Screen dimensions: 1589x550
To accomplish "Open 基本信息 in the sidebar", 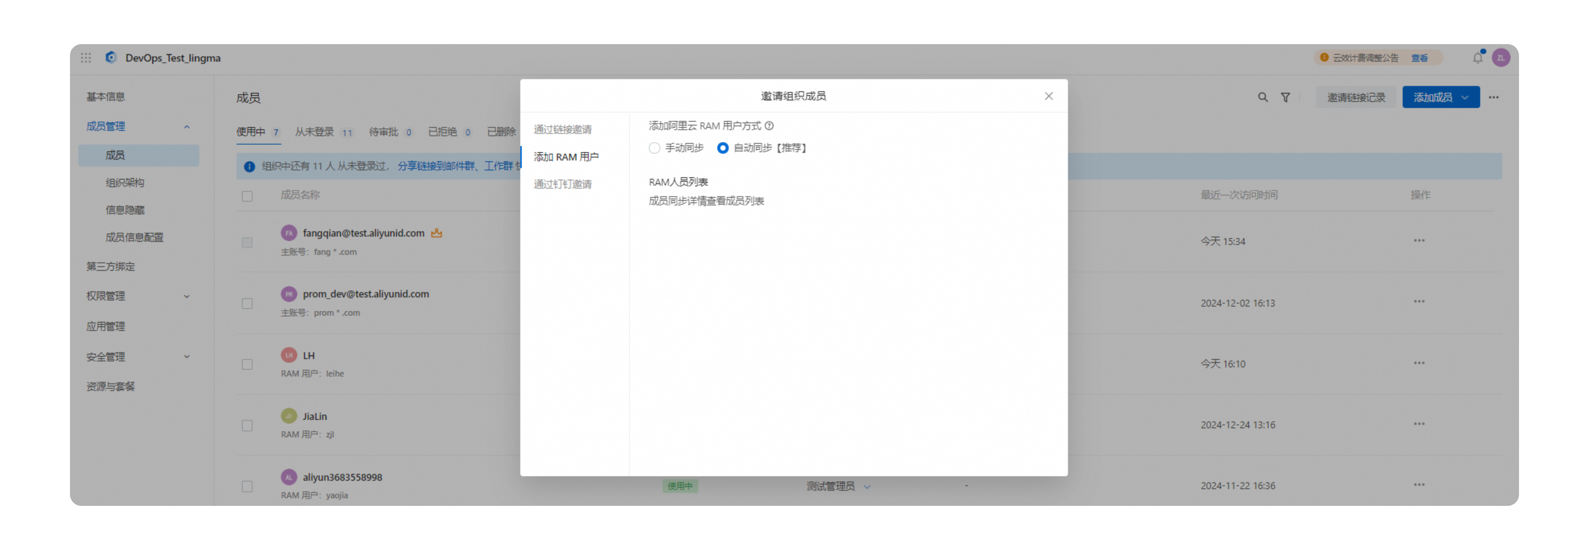I will pos(105,97).
